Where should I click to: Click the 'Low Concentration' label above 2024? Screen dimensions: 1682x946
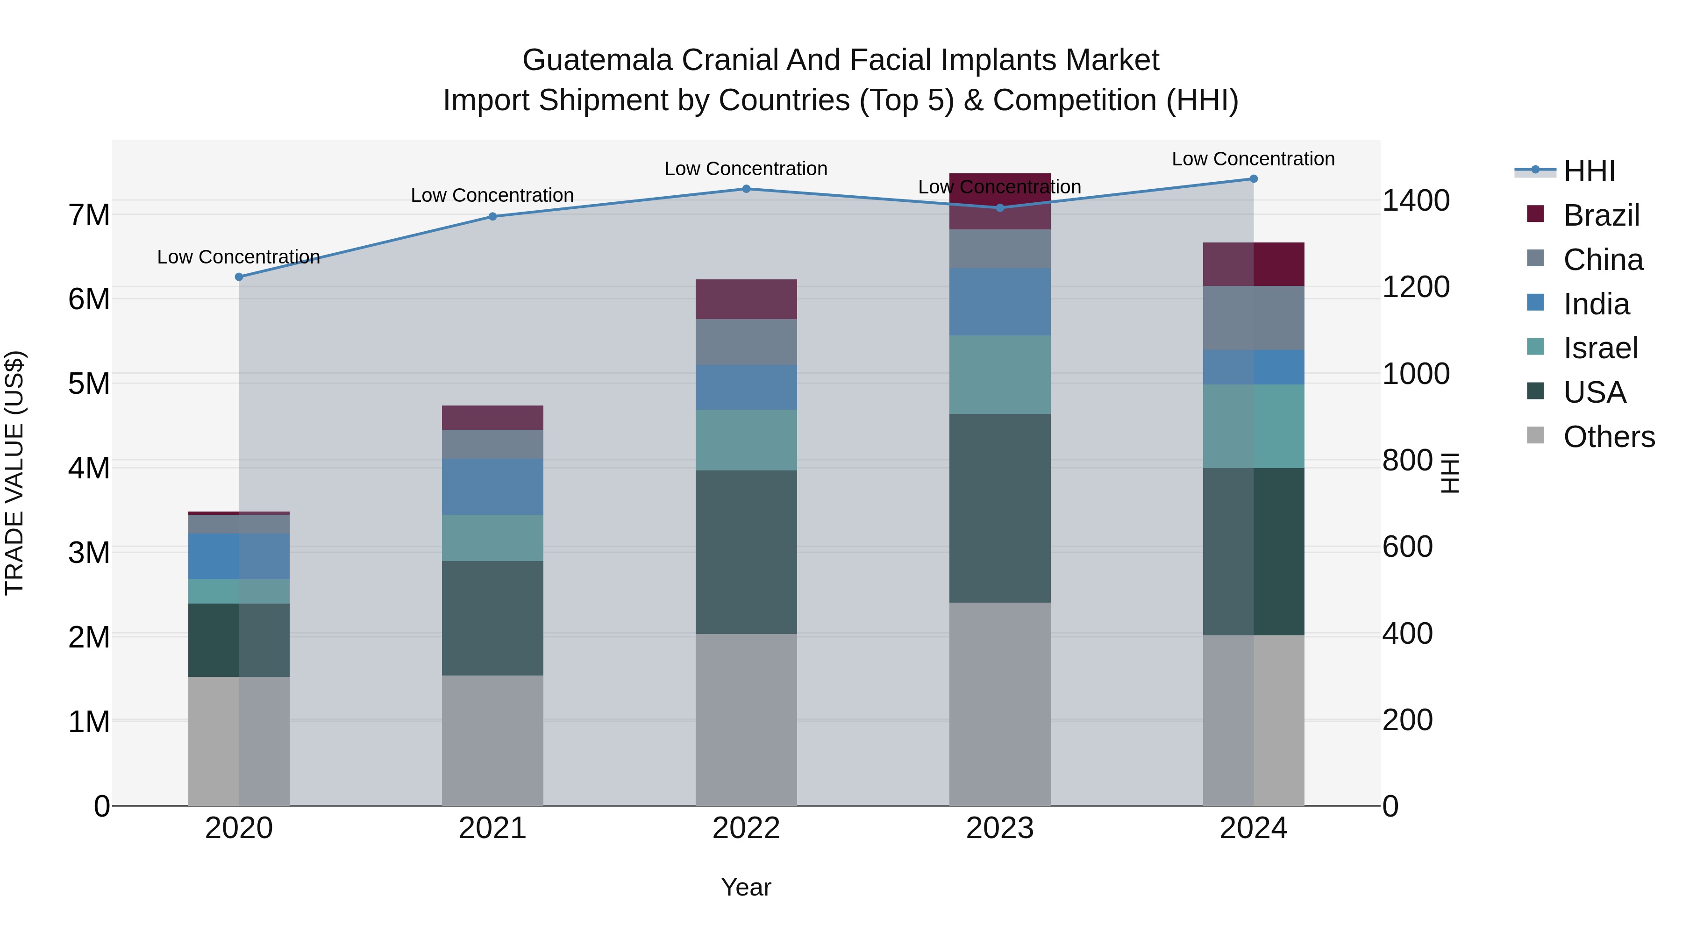coord(1254,159)
